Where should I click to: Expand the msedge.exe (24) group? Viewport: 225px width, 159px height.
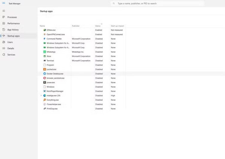click(x=41, y=95)
